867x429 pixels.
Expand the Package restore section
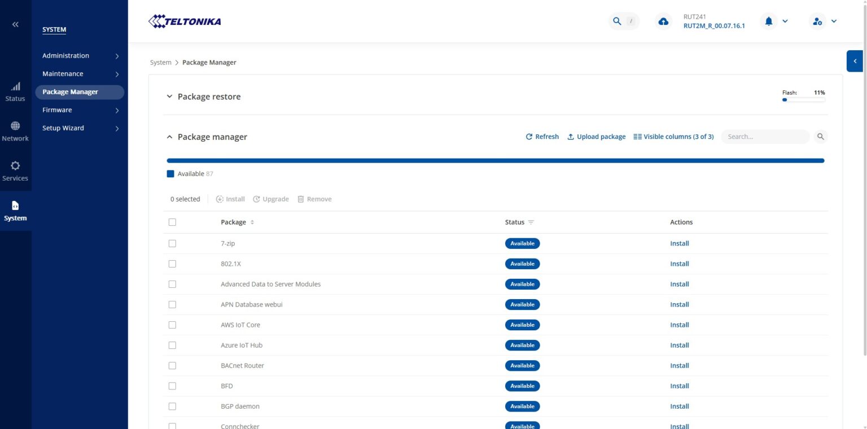(169, 97)
